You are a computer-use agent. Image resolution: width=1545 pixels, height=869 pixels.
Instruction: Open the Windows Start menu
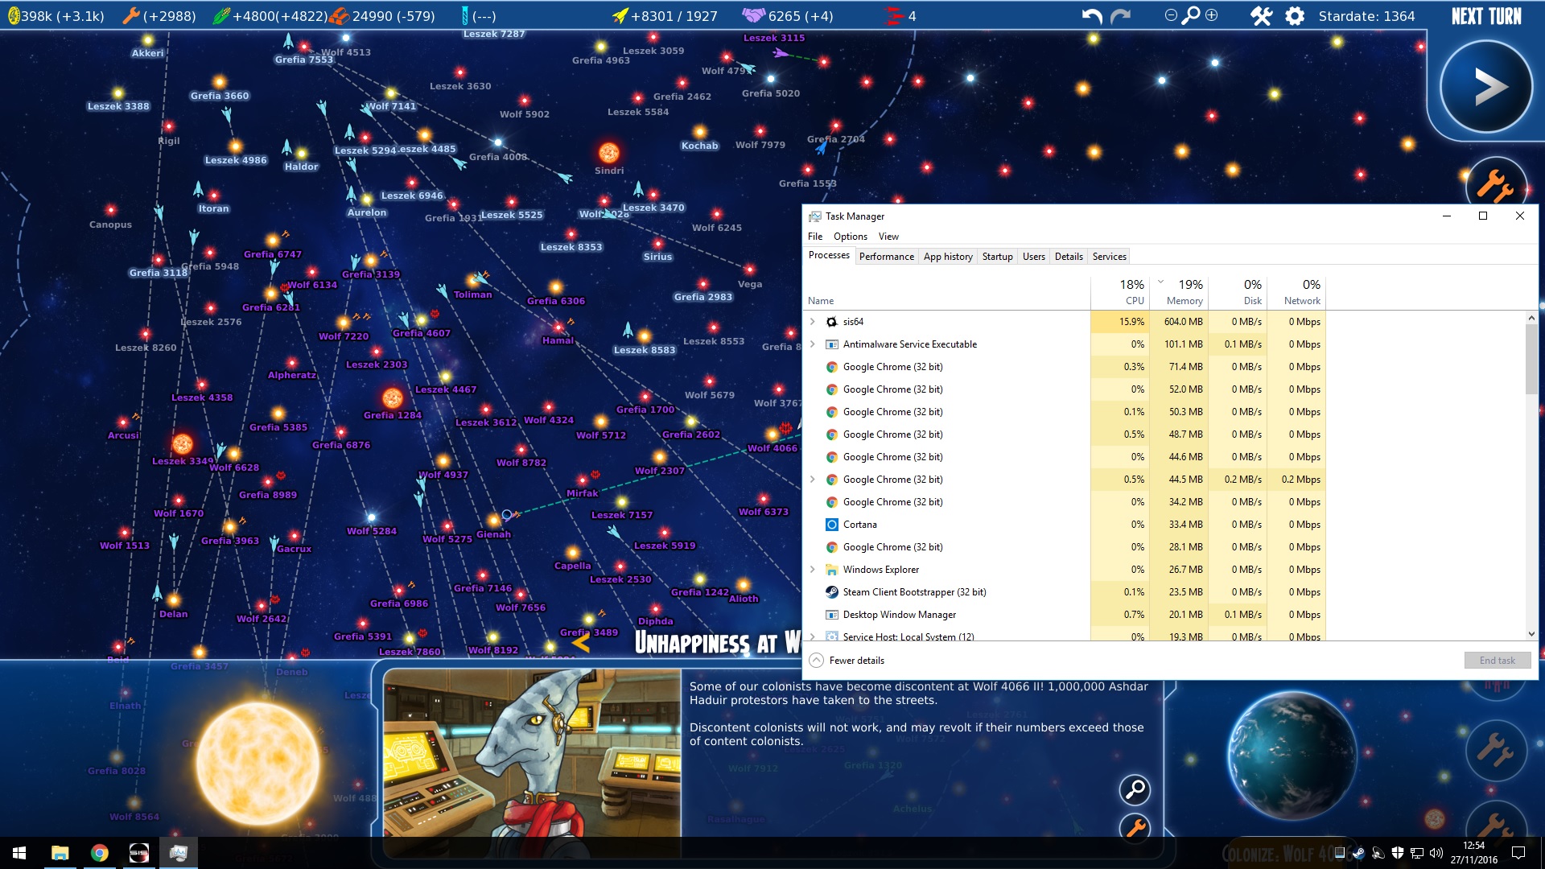(x=19, y=853)
